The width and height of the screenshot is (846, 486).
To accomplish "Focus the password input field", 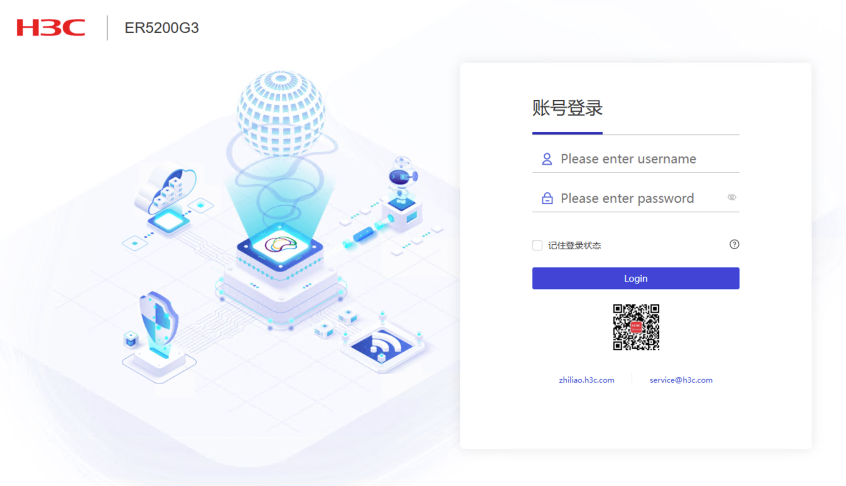I will pyautogui.click(x=636, y=198).
